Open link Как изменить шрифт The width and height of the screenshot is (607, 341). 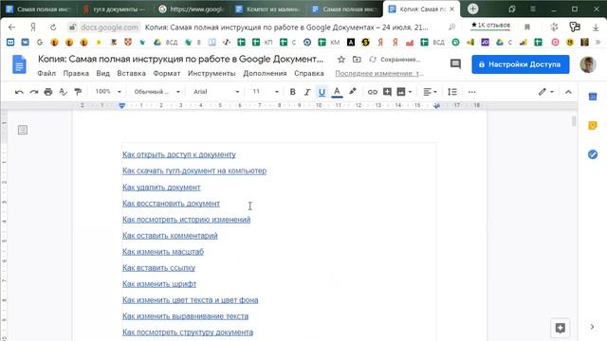pyautogui.click(x=159, y=284)
